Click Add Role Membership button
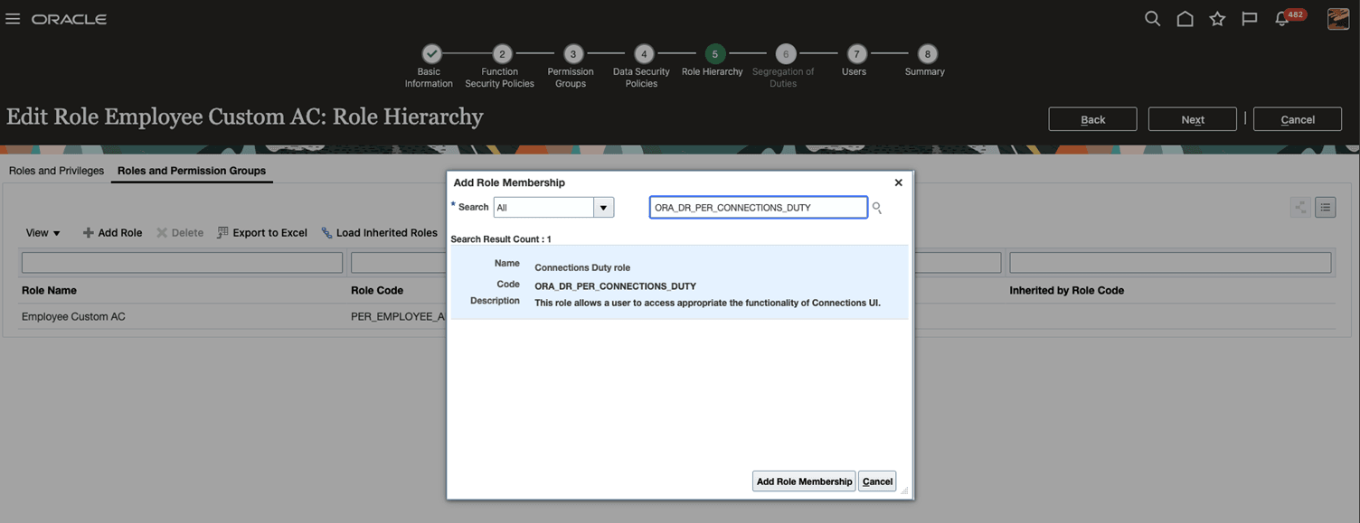This screenshot has width=1360, height=523. [x=804, y=481]
